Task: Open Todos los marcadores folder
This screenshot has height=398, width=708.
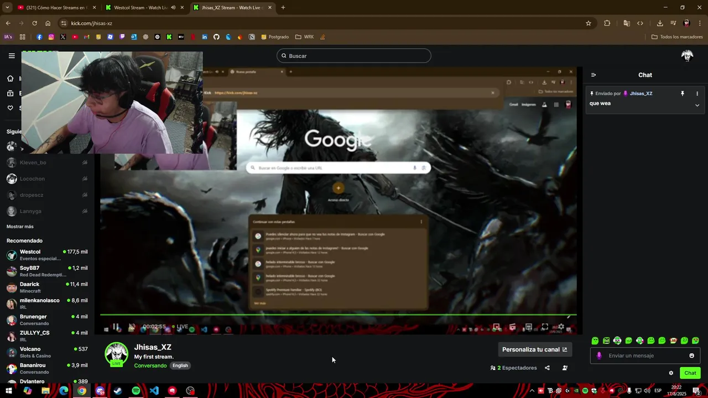Action: (x=677, y=37)
